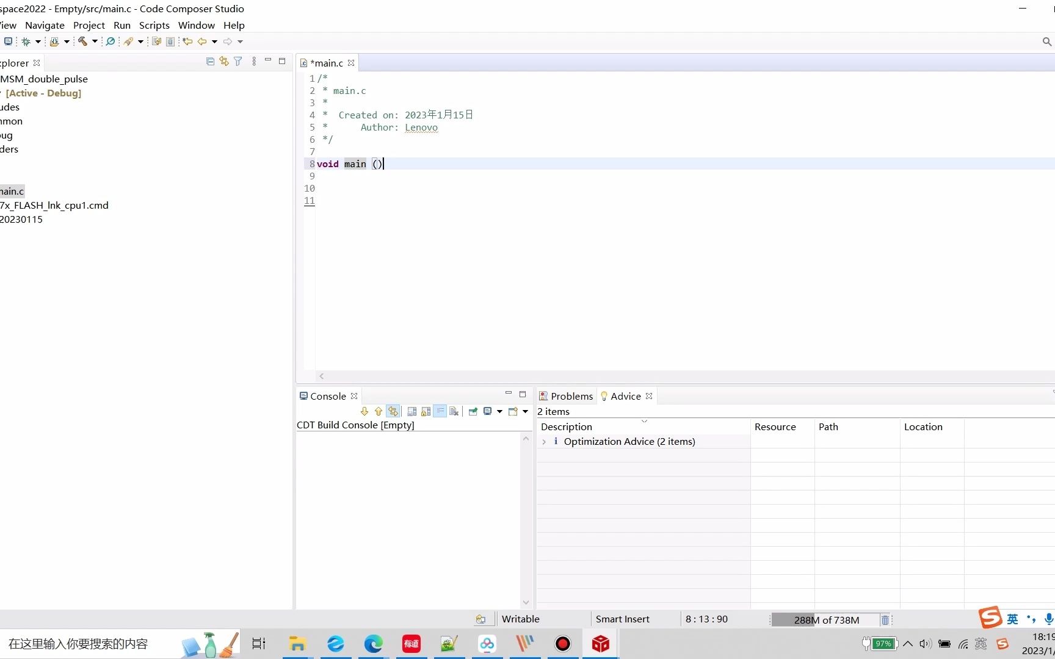The image size is (1055, 659).
Task: Expand Optimization Advice (2 items) row
Action: (544, 442)
